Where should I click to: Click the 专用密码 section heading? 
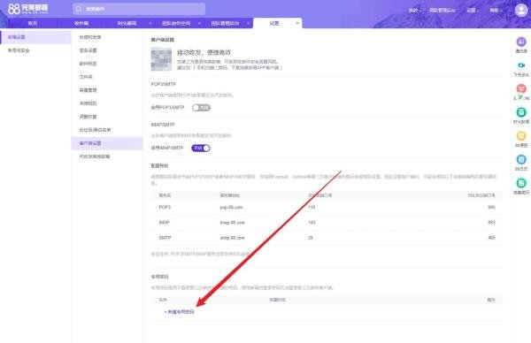[159, 277]
